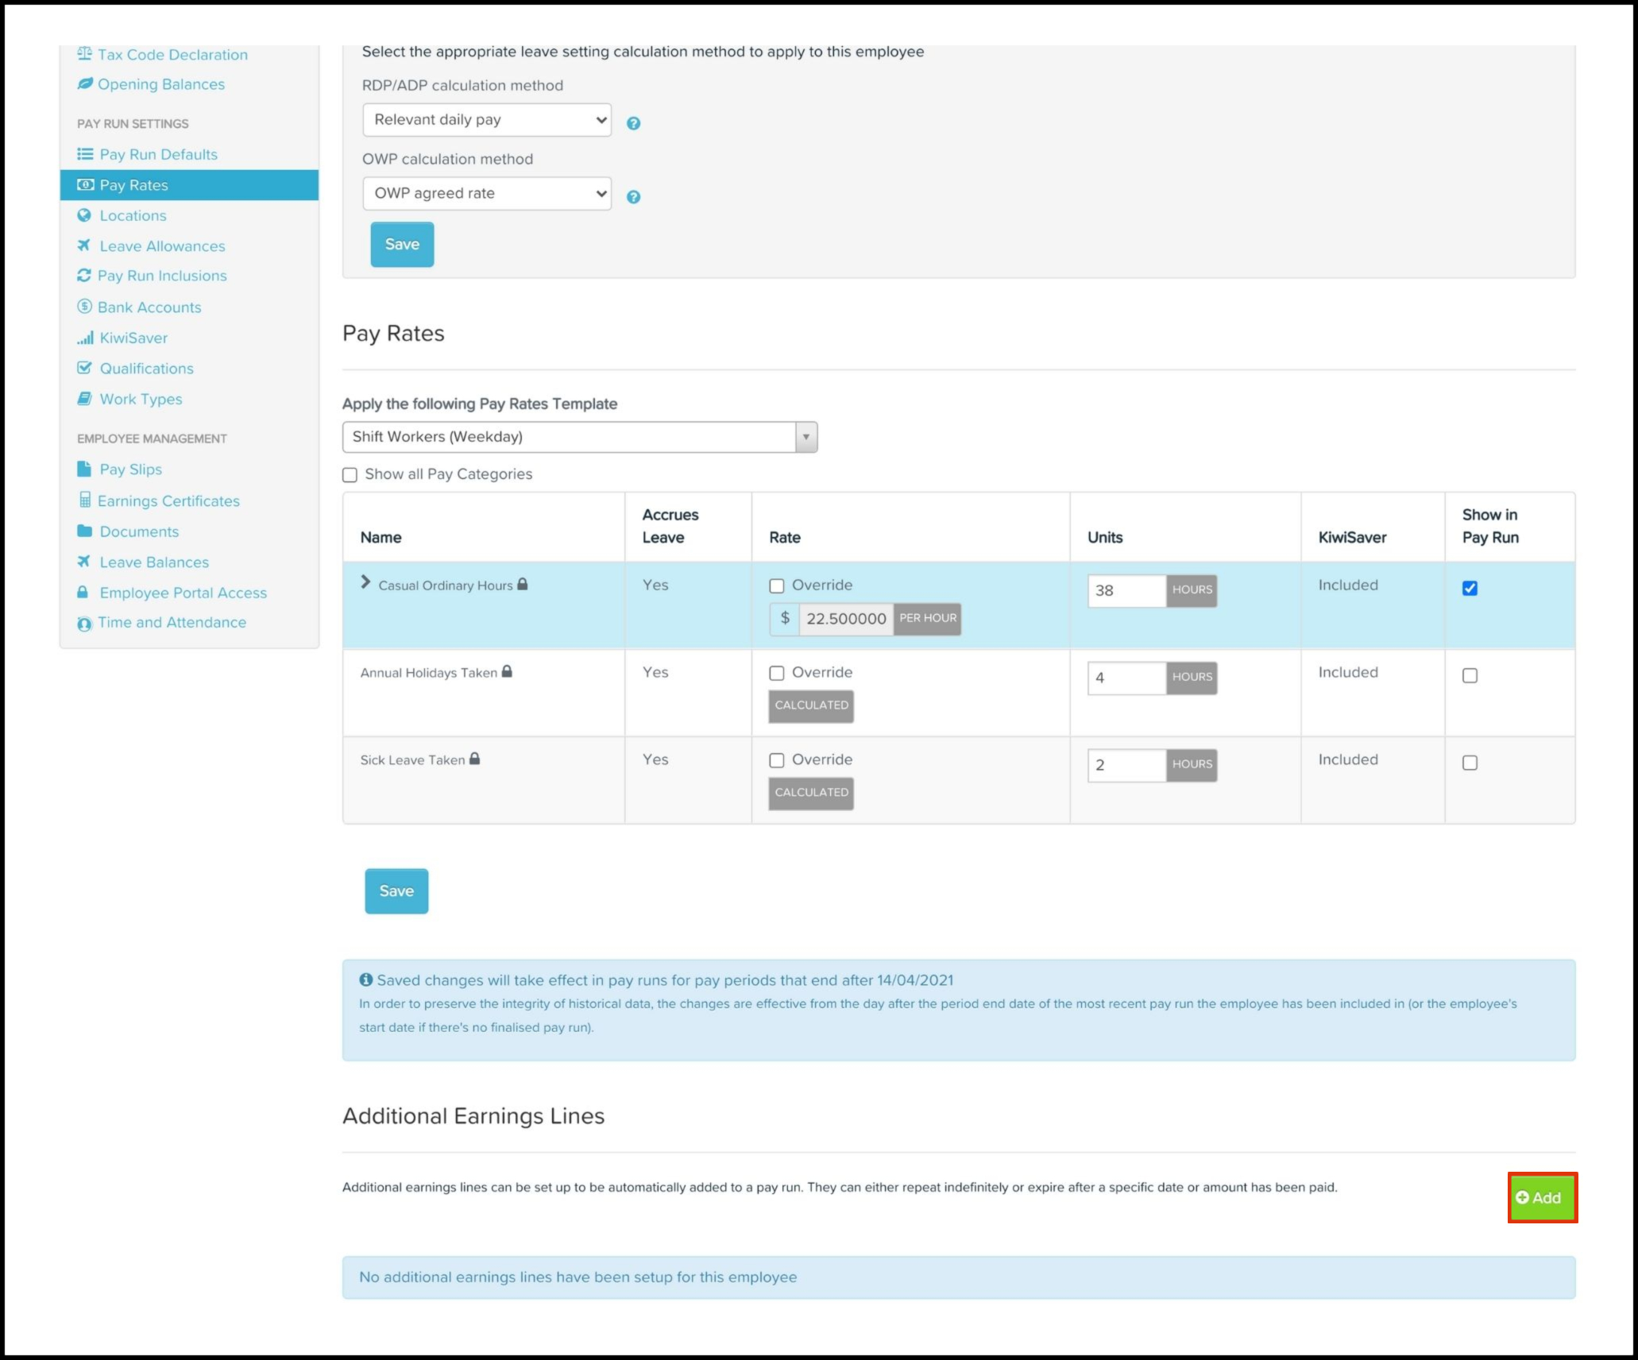
Task: Click the Locations globe icon
Action: tap(84, 215)
